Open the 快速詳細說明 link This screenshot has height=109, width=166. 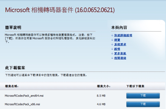(x=123, y=35)
